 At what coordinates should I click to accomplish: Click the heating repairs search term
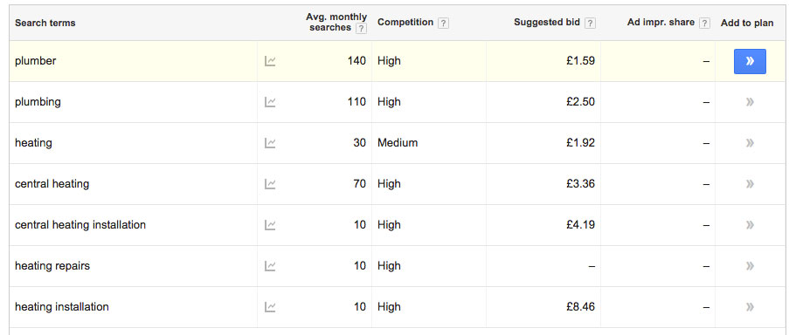(x=52, y=266)
